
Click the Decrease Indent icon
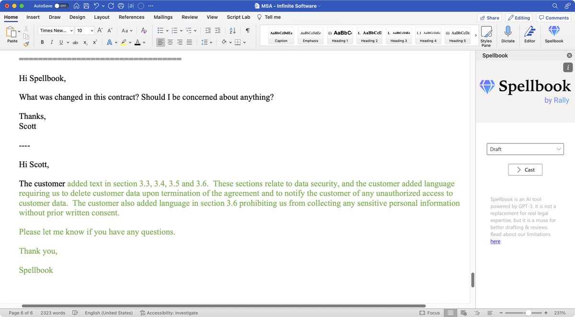click(x=208, y=30)
